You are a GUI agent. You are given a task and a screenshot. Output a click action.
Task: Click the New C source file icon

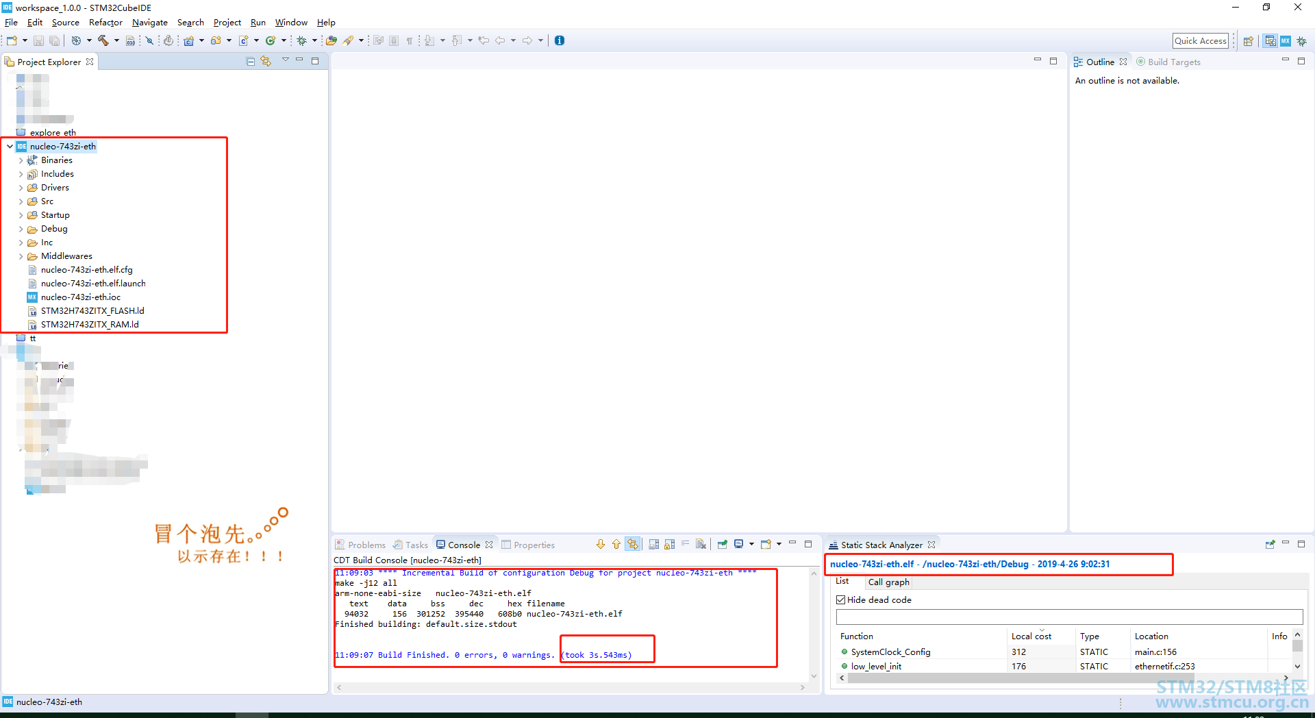pos(243,40)
